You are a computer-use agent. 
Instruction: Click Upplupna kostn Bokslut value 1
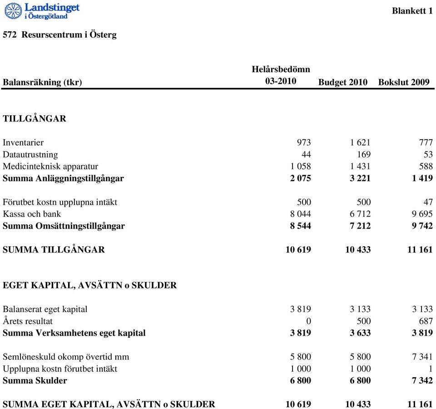pyautogui.click(x=431, y=369)
